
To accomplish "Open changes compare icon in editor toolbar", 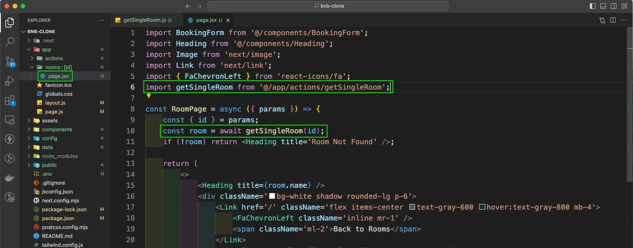I will click(602, 20).
